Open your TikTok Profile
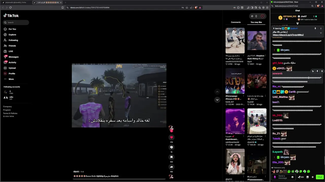Viewport: 325px width, 182px height. [x=9, y=74]
